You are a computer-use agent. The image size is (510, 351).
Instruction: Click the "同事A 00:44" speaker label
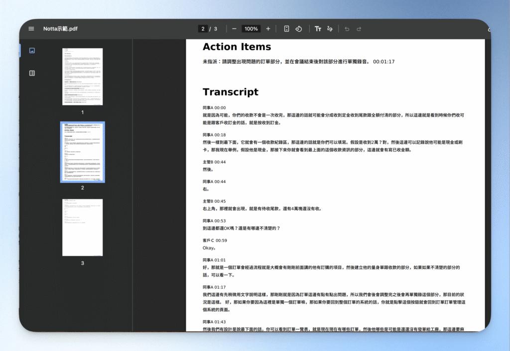point(214,182)
